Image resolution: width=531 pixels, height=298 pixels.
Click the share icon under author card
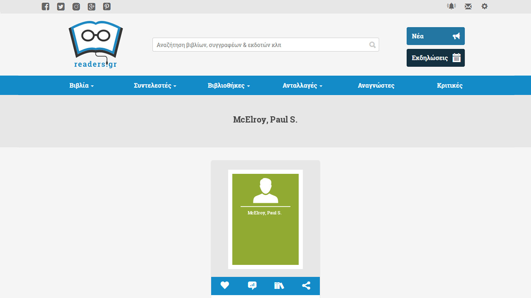(x=306, y=286)
